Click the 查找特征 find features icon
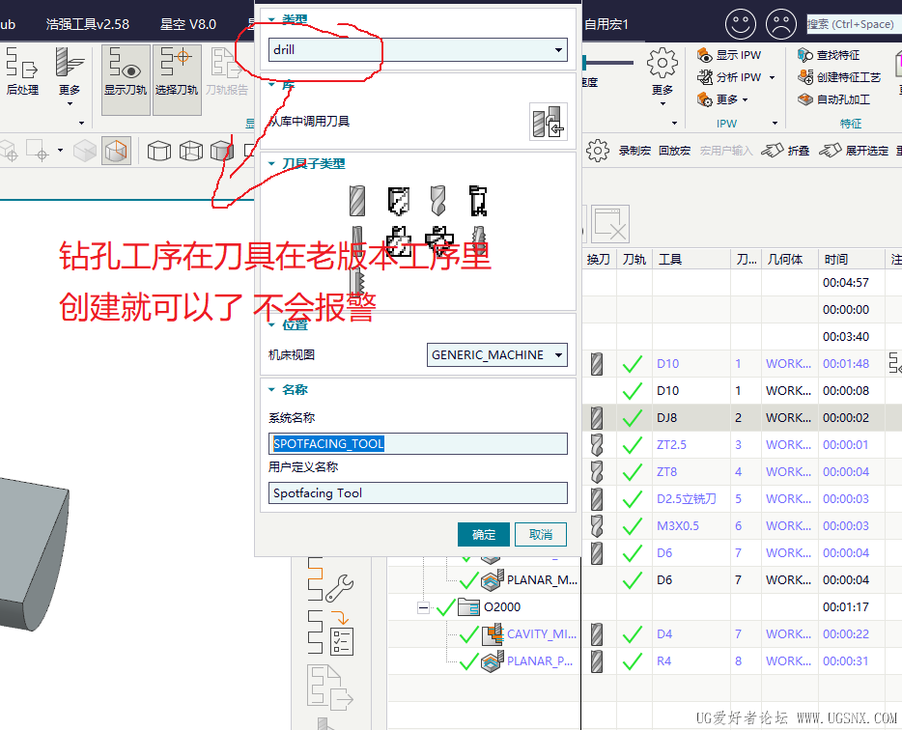Viewport: 902px width, 730px height. [x=831, y=55]
